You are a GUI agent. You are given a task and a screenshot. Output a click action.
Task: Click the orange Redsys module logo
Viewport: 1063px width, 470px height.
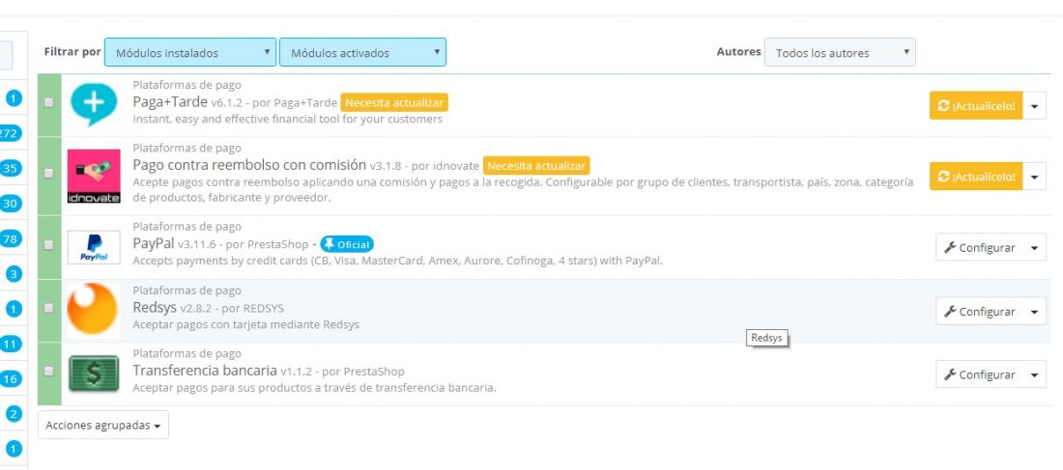pos(94,309)
